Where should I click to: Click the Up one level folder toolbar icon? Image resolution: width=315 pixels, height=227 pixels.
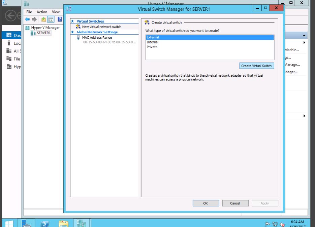pyautogui.click(x=43, y=19)
